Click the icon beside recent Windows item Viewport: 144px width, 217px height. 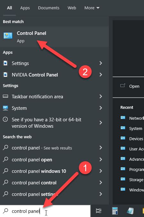[123, 189]
